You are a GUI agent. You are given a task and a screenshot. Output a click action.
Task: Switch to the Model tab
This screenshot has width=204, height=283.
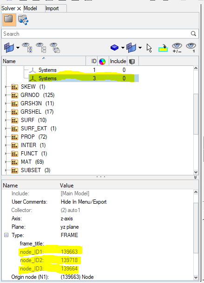tap(30, 8)
